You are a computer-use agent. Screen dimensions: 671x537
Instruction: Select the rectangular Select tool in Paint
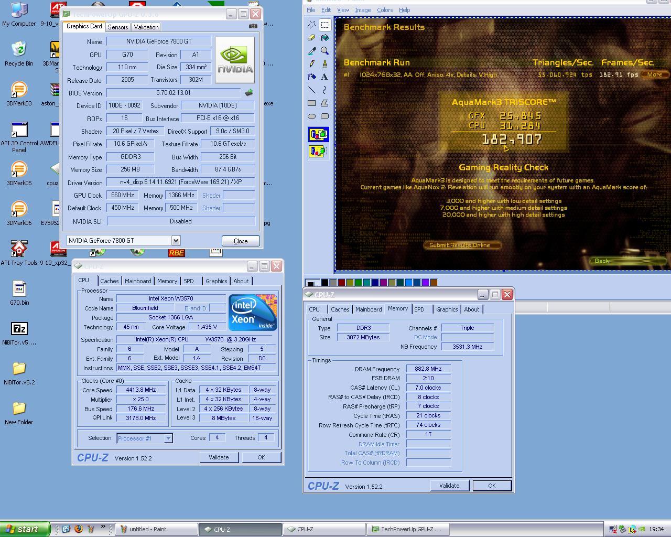tap(325, 25)
